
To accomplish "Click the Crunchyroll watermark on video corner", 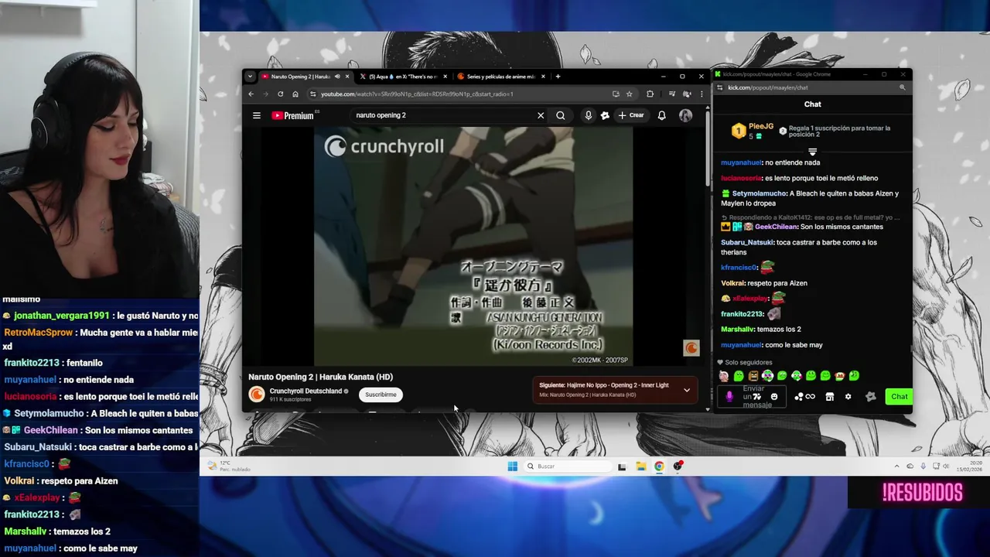I will 691,348.
